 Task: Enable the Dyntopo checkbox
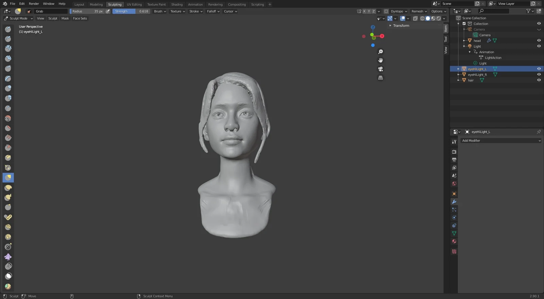[386, 11]
